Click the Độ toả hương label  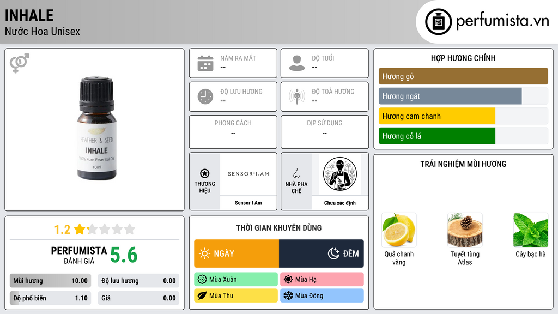coord(333,92)
